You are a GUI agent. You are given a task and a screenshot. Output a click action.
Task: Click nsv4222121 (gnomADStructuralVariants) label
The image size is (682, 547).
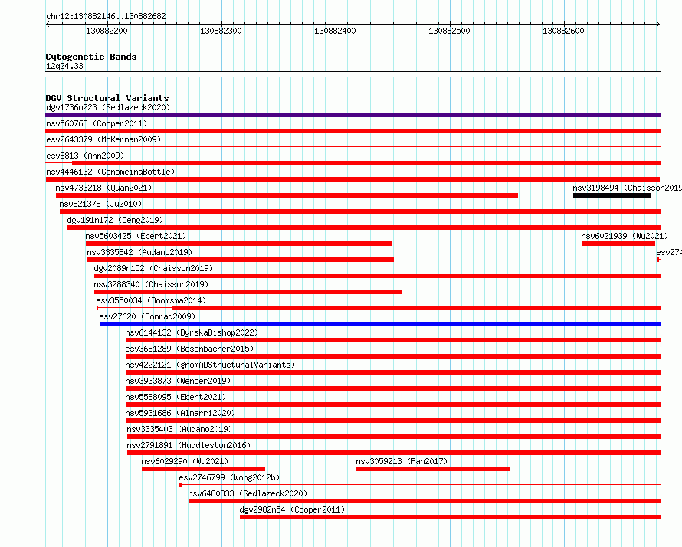[210, 365]
